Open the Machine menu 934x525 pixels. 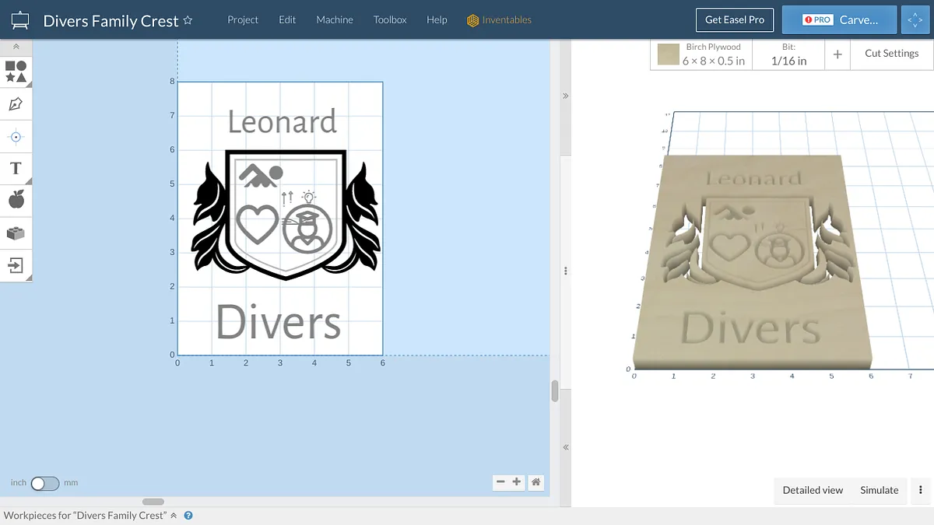(x=335, y=20)
